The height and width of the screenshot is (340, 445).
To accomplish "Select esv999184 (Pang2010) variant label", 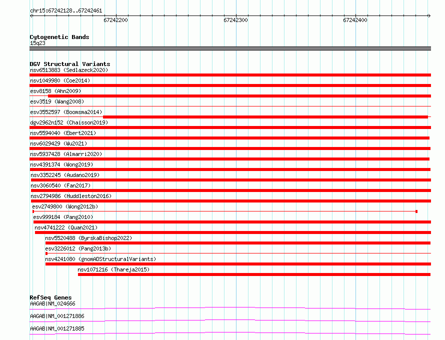I will click(x=63, y=217).
